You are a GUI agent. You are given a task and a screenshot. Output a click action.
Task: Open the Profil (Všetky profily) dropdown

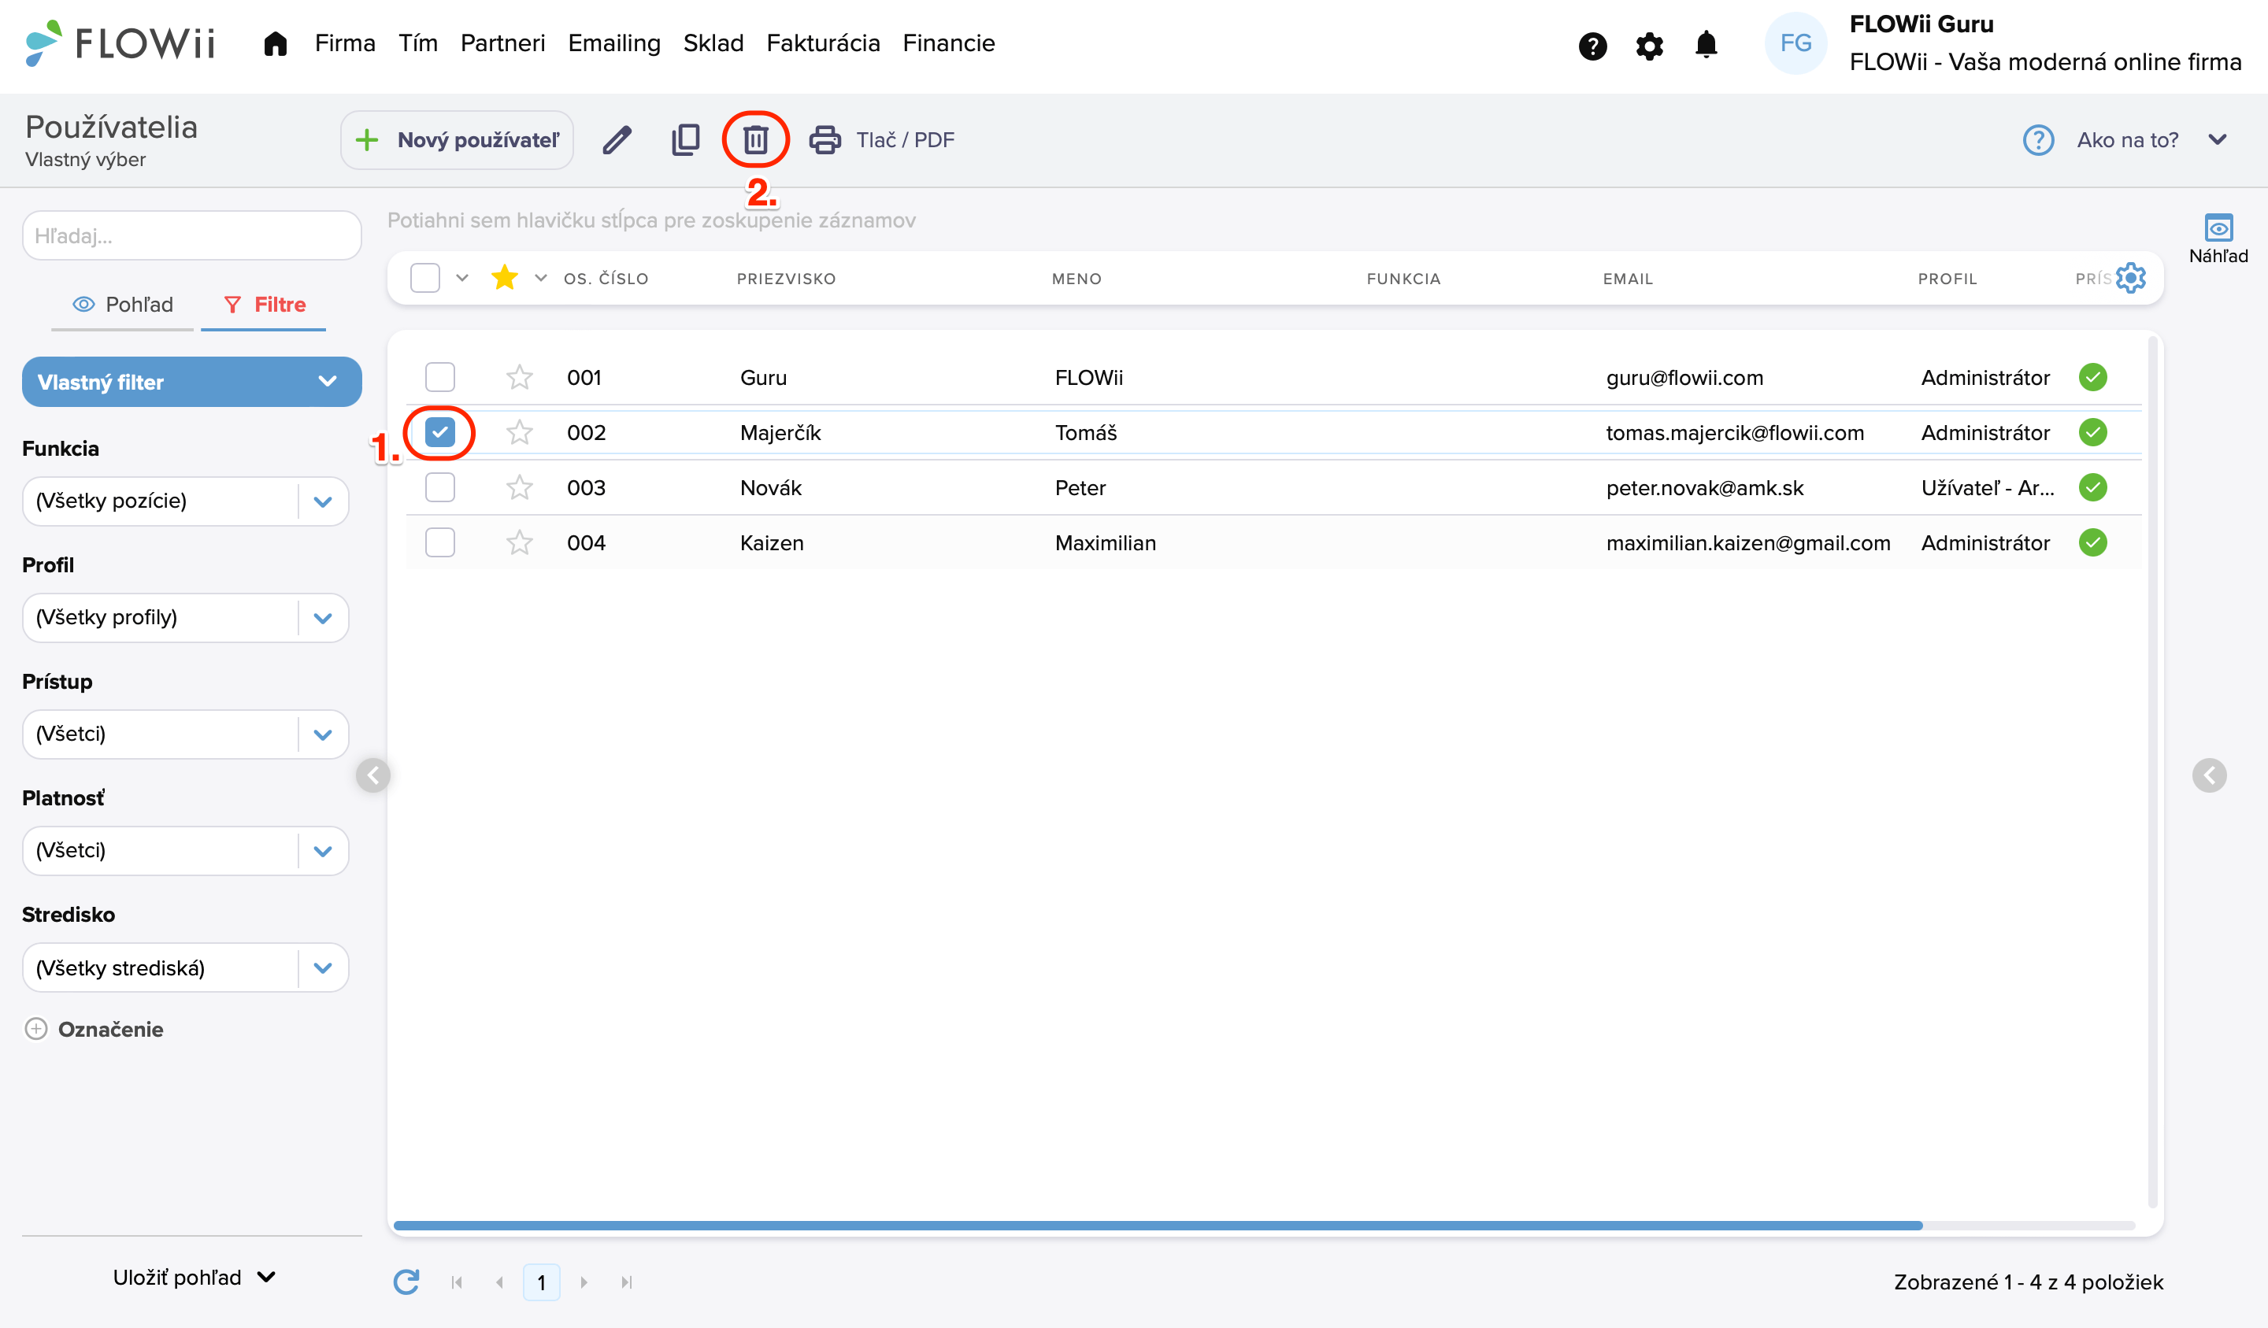click(185, 617)
